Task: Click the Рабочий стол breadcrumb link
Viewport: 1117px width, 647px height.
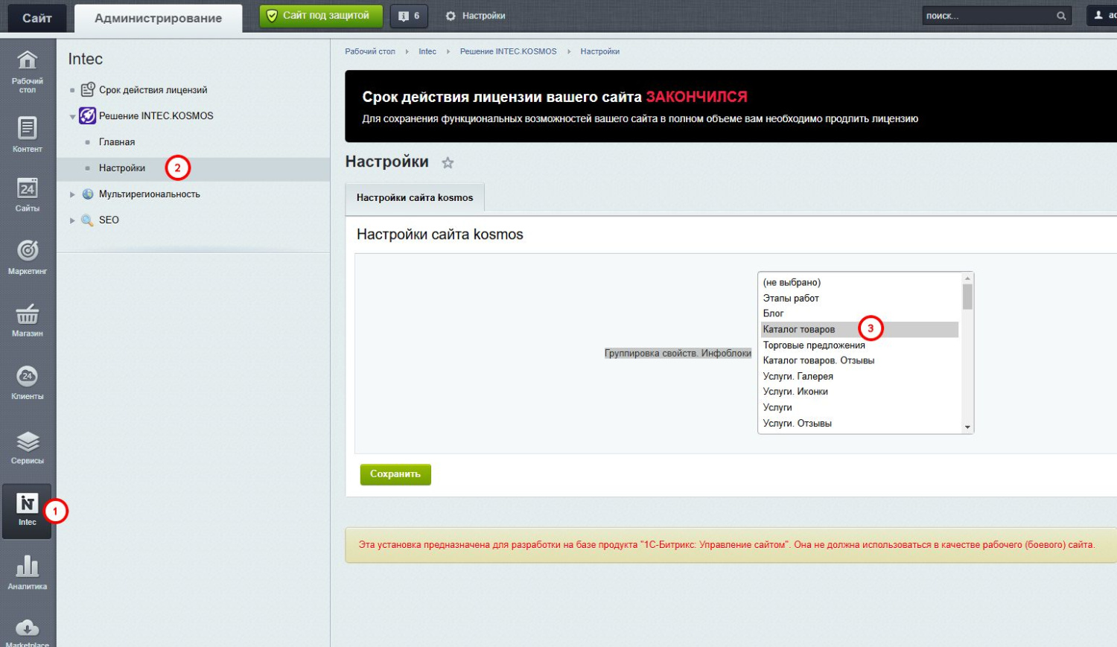Action: (x=369, y=51)
